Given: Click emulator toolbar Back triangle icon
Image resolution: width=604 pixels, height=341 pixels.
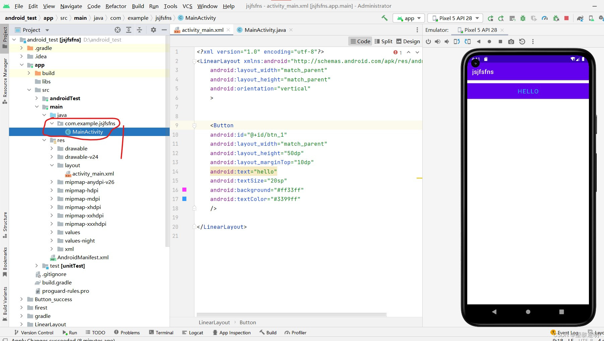Looking at the screenshot, I should pyautogui.click(x=479, y=42).
